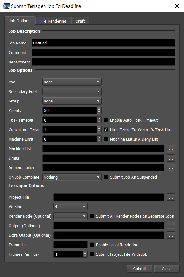Decrease Priority with down arrow
Image resolution: width=184 pixels, height=277 pixels.
[x=99, y=112]
